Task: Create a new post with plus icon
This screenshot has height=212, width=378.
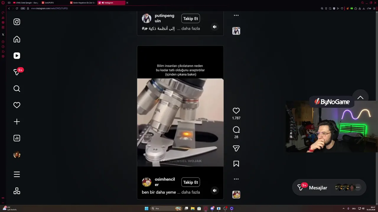Action: pos(17,122)
